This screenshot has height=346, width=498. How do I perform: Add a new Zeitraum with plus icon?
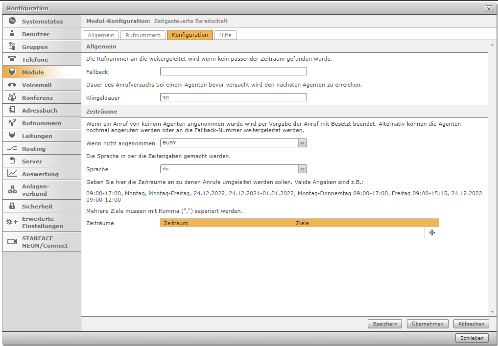point(431,233)
